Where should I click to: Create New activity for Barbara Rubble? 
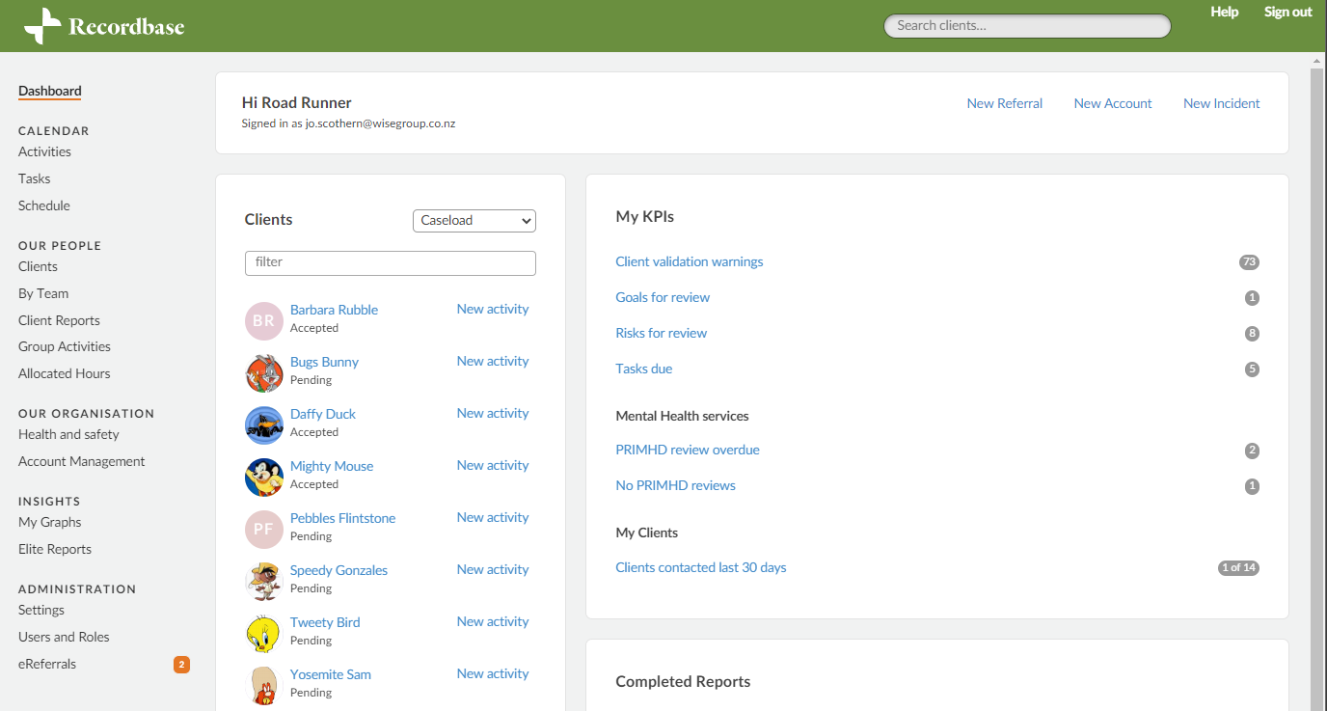(x=492, y=309)
